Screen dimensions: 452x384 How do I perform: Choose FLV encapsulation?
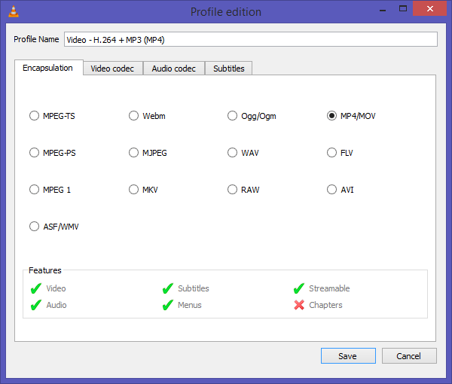click(340, 153)
